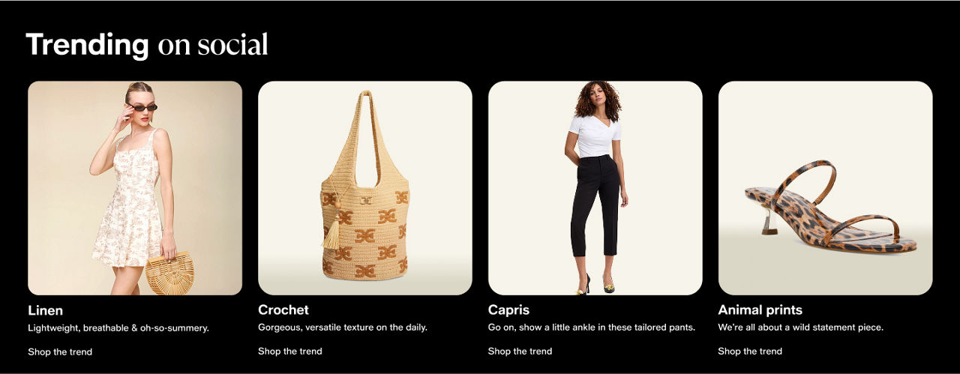Click Shop the trend under Linen
Screen dimensions: 960x374
click(x=60, y=352)
